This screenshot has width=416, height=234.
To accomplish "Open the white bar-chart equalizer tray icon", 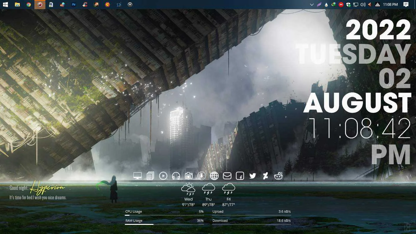I will coord(378,5).
